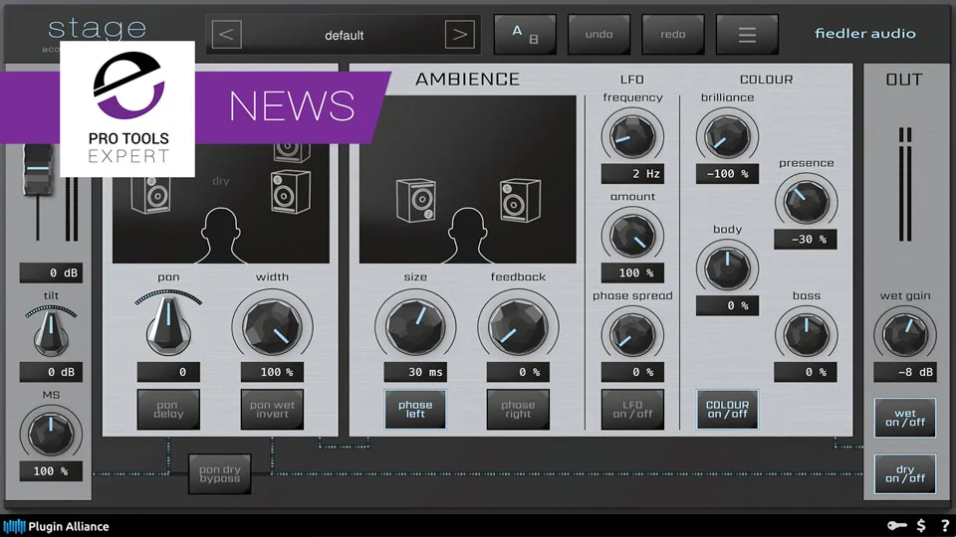Click the width 100 % value field

point(272,371)
